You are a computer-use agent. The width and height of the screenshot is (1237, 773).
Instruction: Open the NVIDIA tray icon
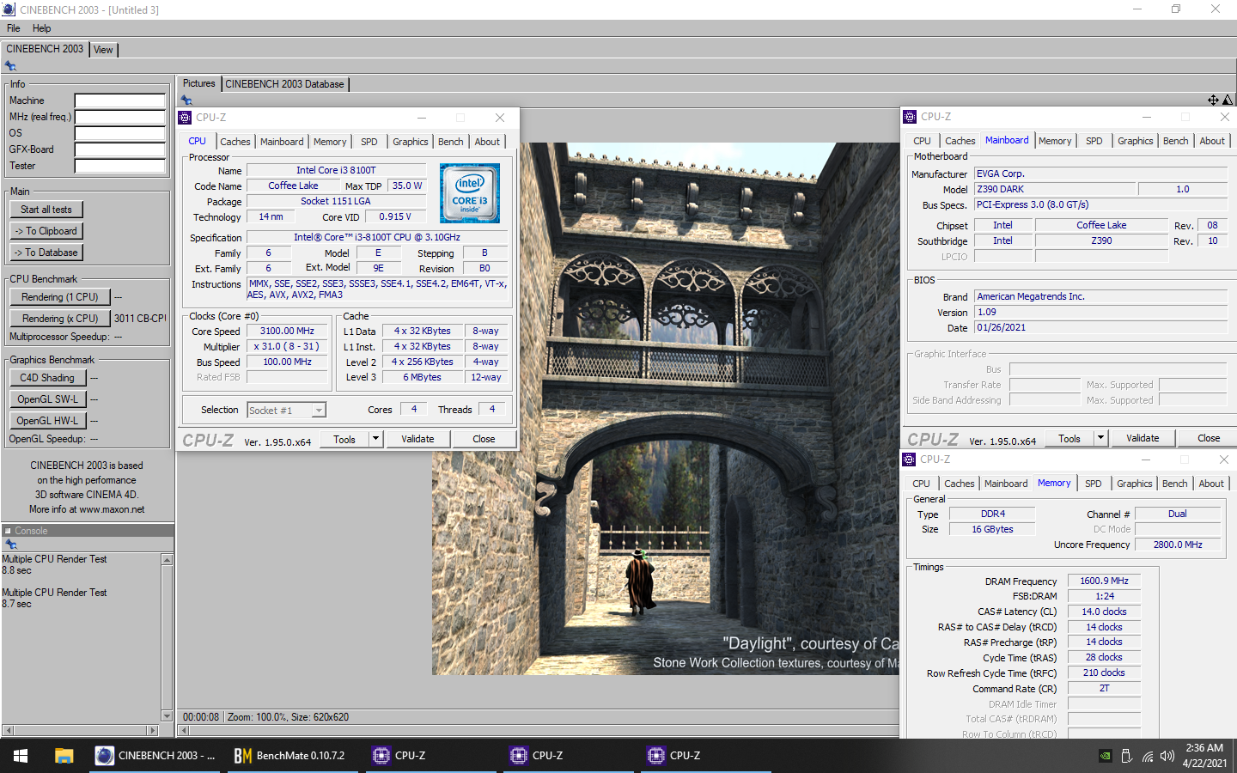click(x=1106, y=756)
